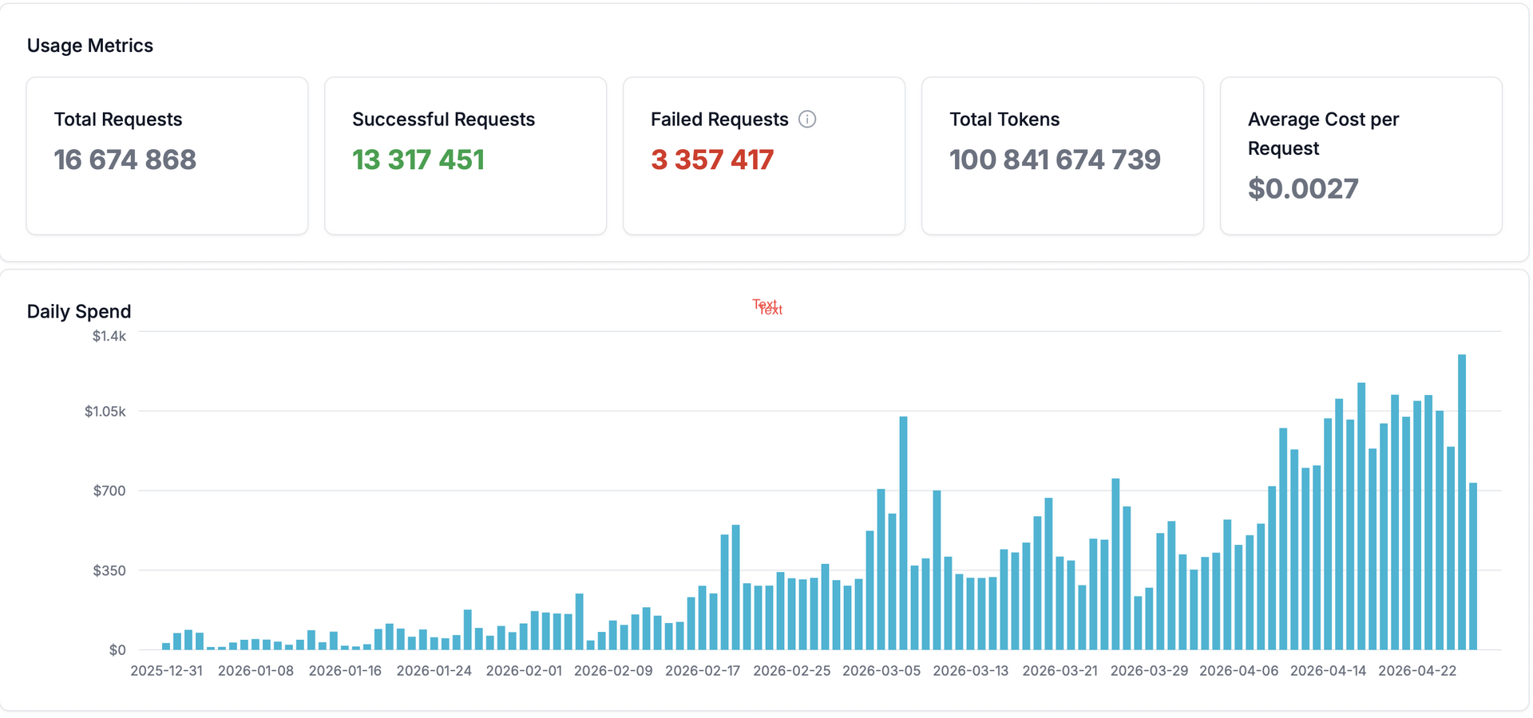This screenshot has width=1533, height=718.
Task: Click the last bar on the chart's right end
Action: (1473, 566)
